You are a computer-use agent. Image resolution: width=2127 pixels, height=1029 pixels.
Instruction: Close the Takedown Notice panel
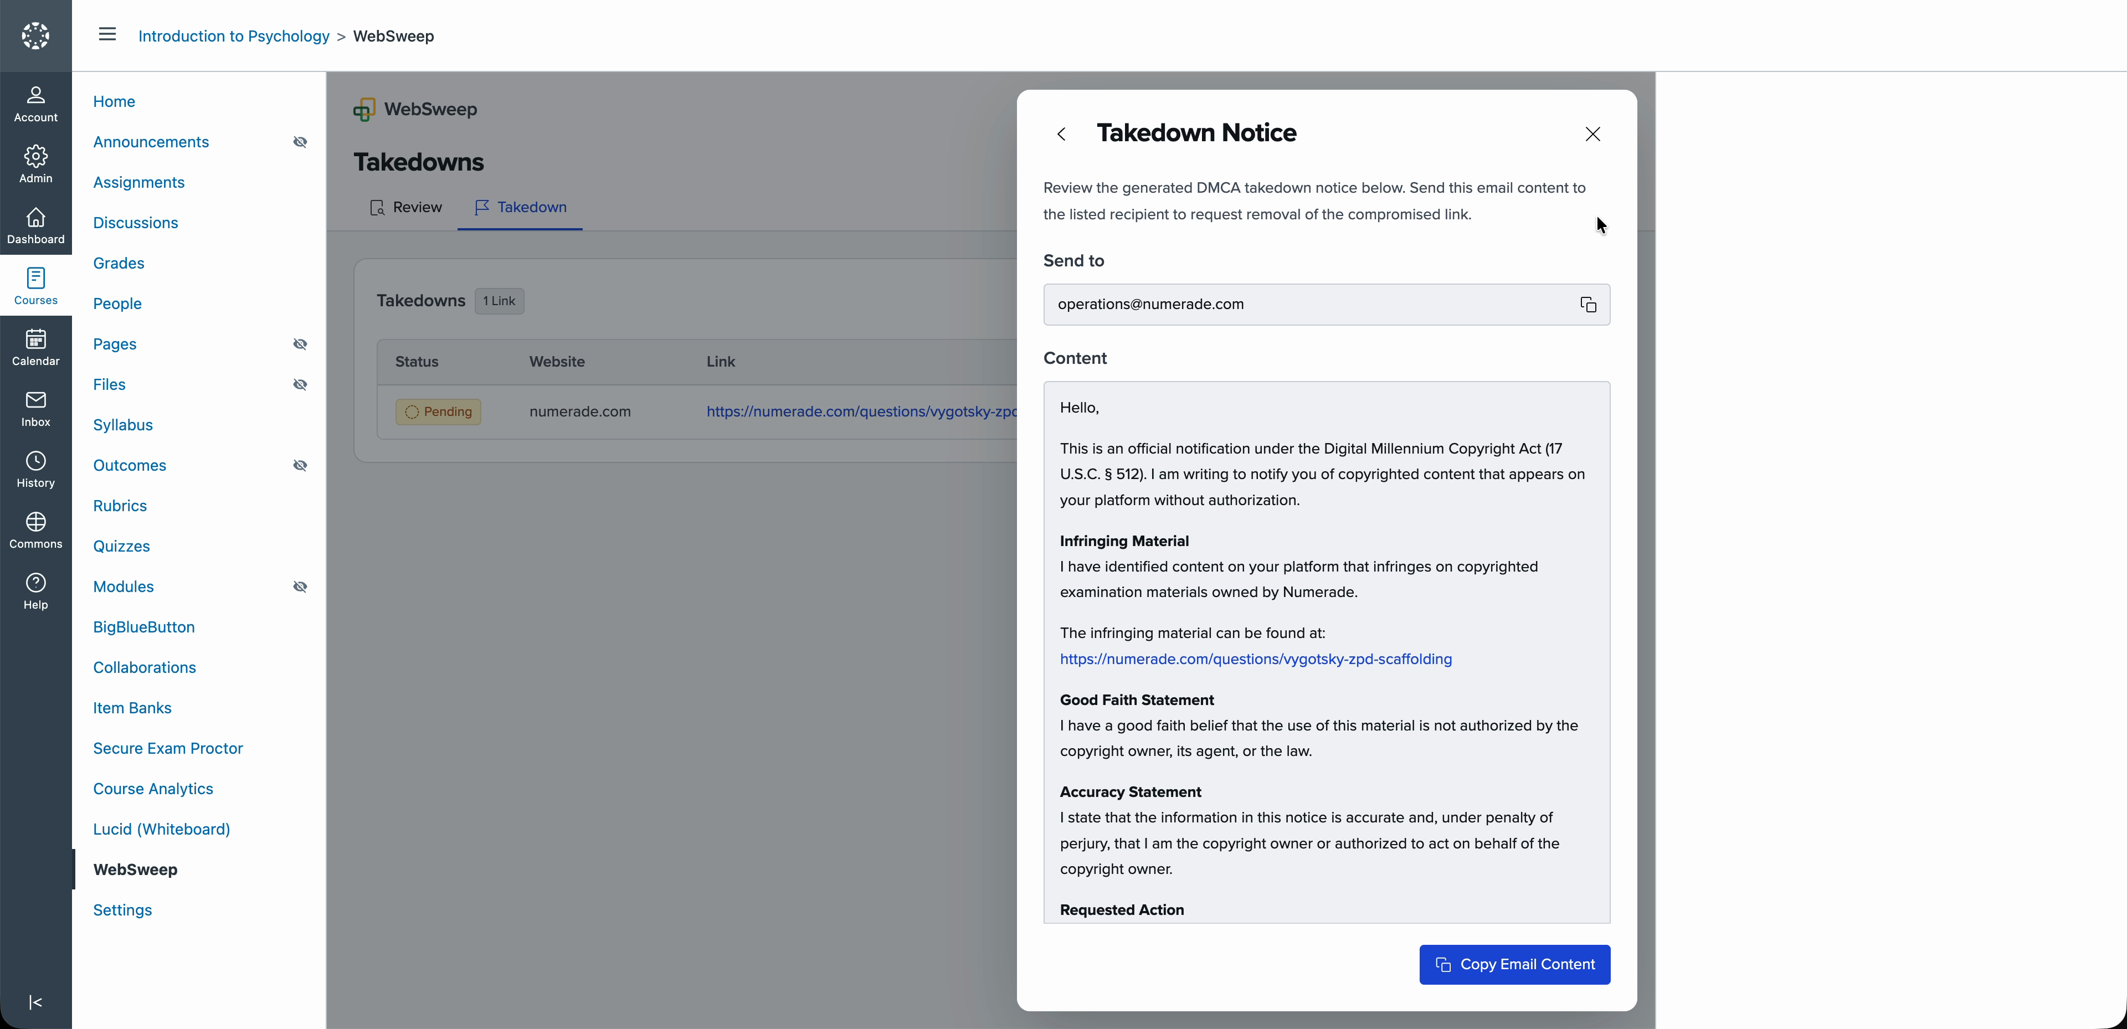click(x=1593, y=134)
